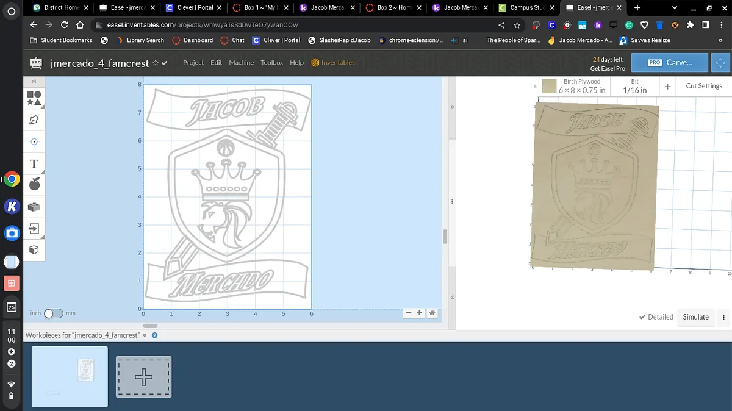Click the 3D box tool icon
This screenshot has width=732, height=411.
34,249
